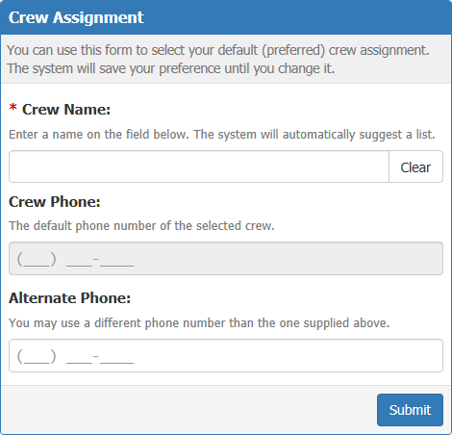This screenshot has height=435, width=452.
Task: Click the Alternate Phone label
Action: 69,298
